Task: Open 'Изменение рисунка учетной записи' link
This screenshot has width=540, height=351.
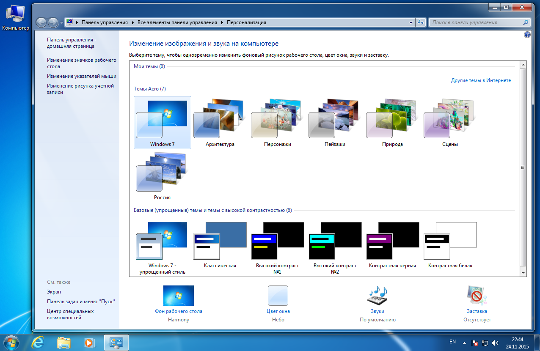Action: click(x=80, y=89)
